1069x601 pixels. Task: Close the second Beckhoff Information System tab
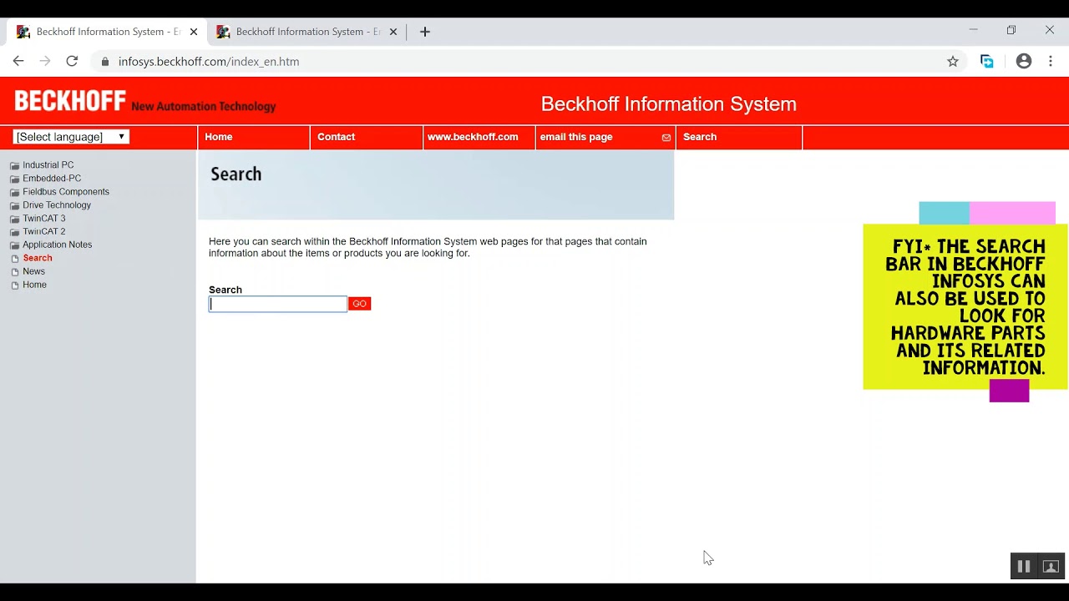tap(393, 32)
